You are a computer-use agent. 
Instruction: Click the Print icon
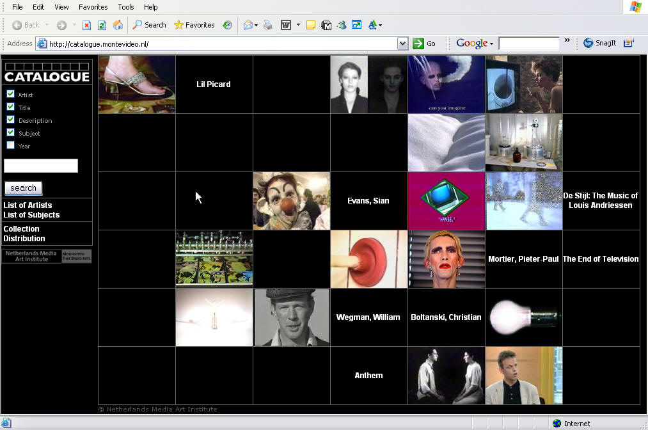click(x=268, y=25)
